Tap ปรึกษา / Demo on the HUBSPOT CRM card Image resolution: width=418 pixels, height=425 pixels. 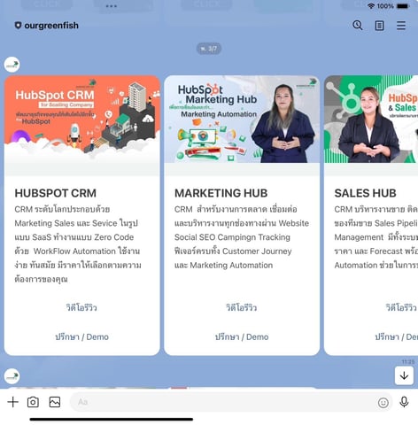coord(81,336)
